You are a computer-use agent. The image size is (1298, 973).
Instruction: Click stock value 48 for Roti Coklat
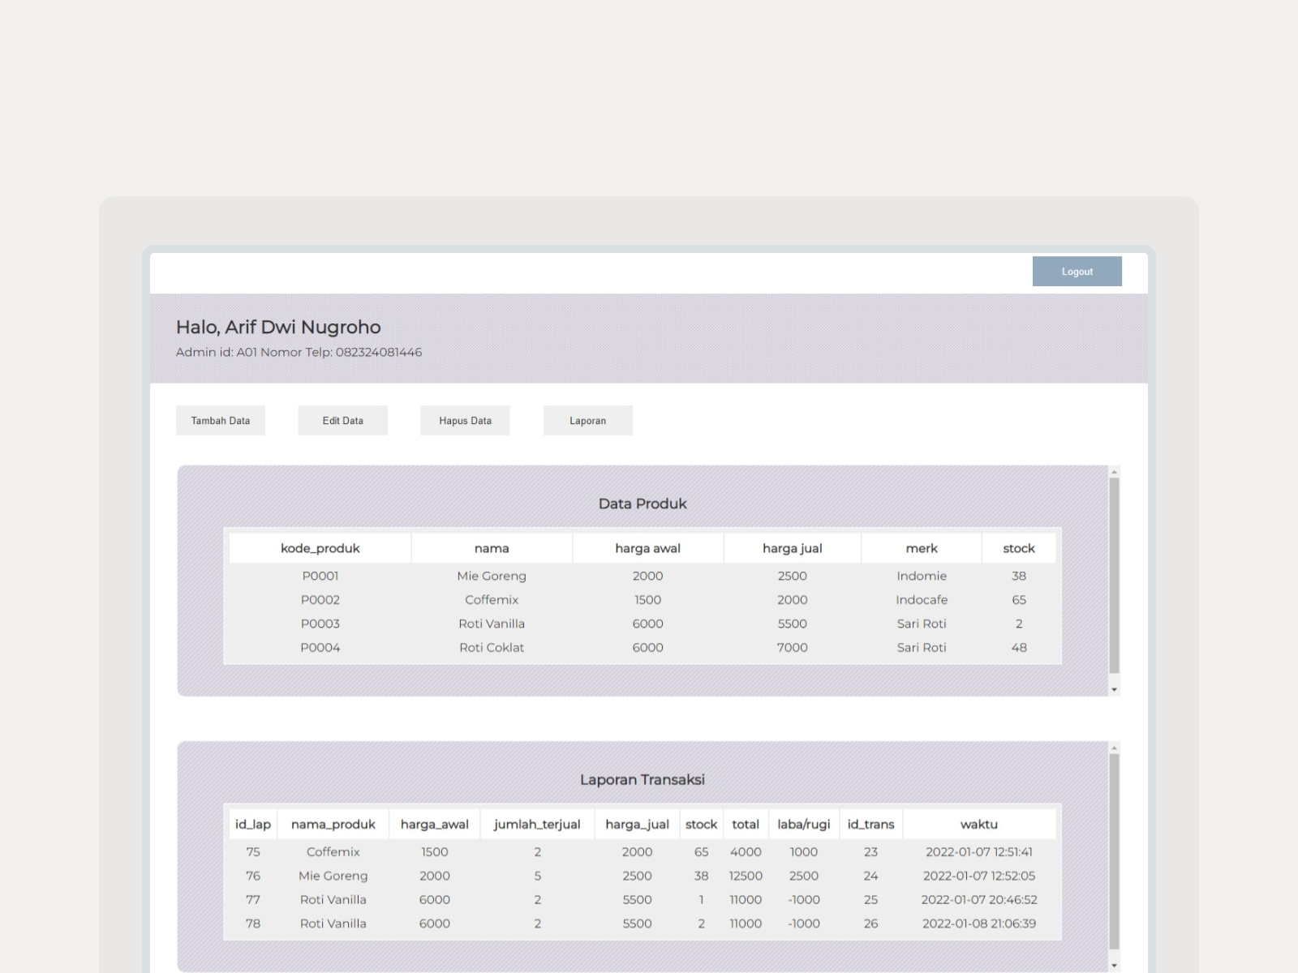tap(1019, 648)
